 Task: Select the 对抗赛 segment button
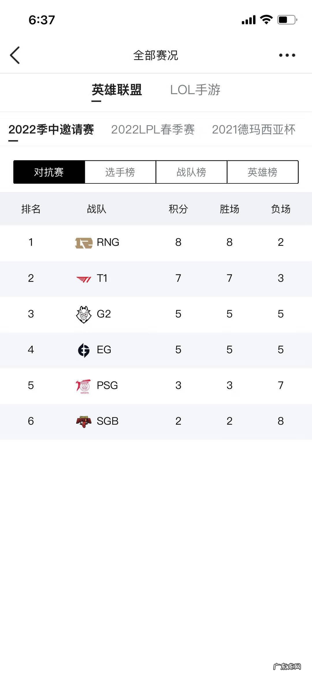(x=49, y=172)
